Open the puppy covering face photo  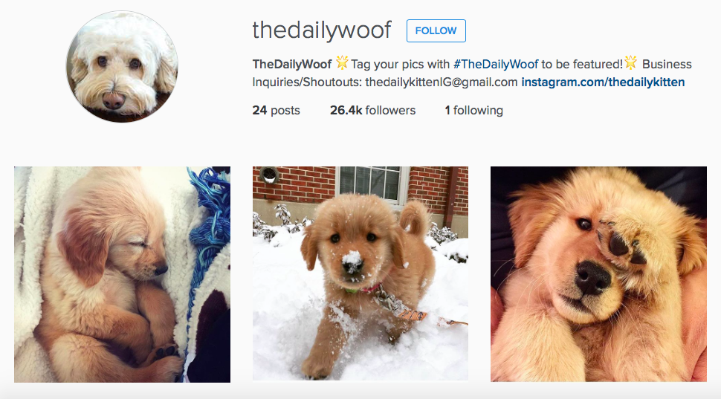click(598, 274)
